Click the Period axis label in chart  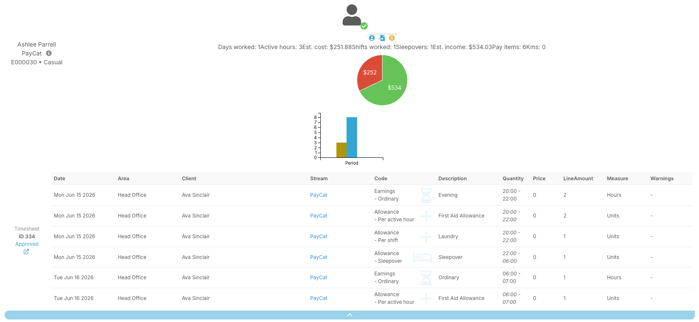tap(352, 163)
